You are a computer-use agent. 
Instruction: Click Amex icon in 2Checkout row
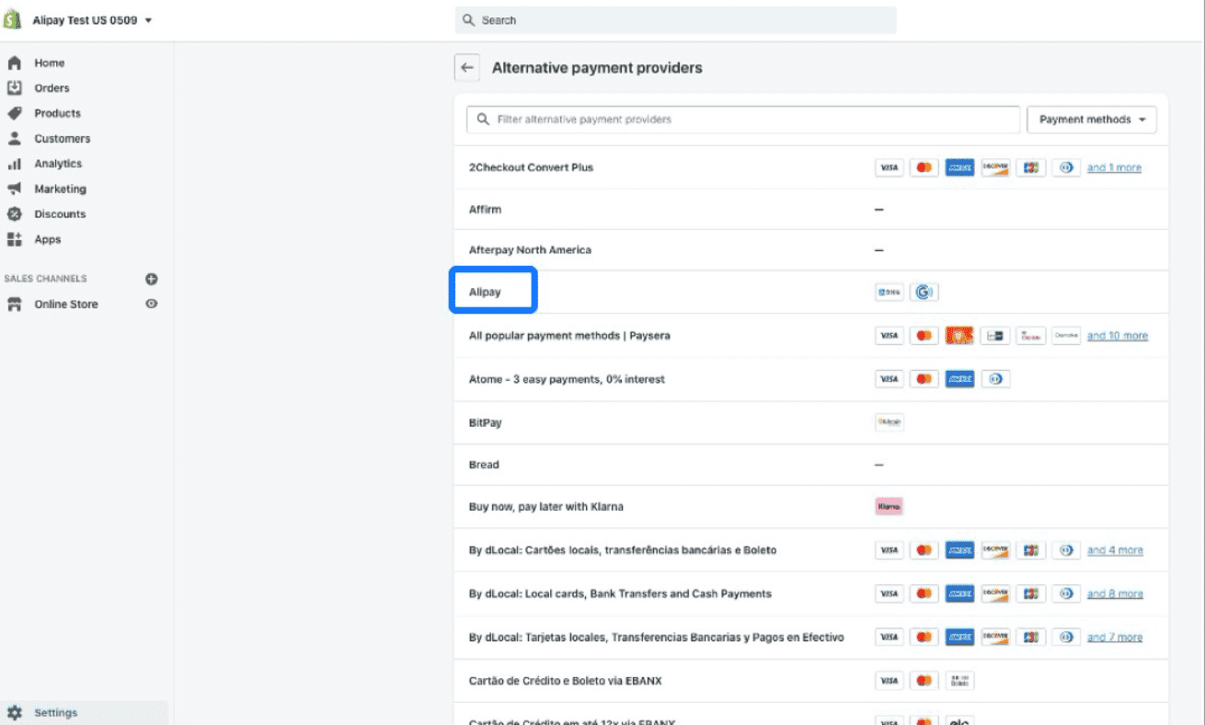pos(959,168)
